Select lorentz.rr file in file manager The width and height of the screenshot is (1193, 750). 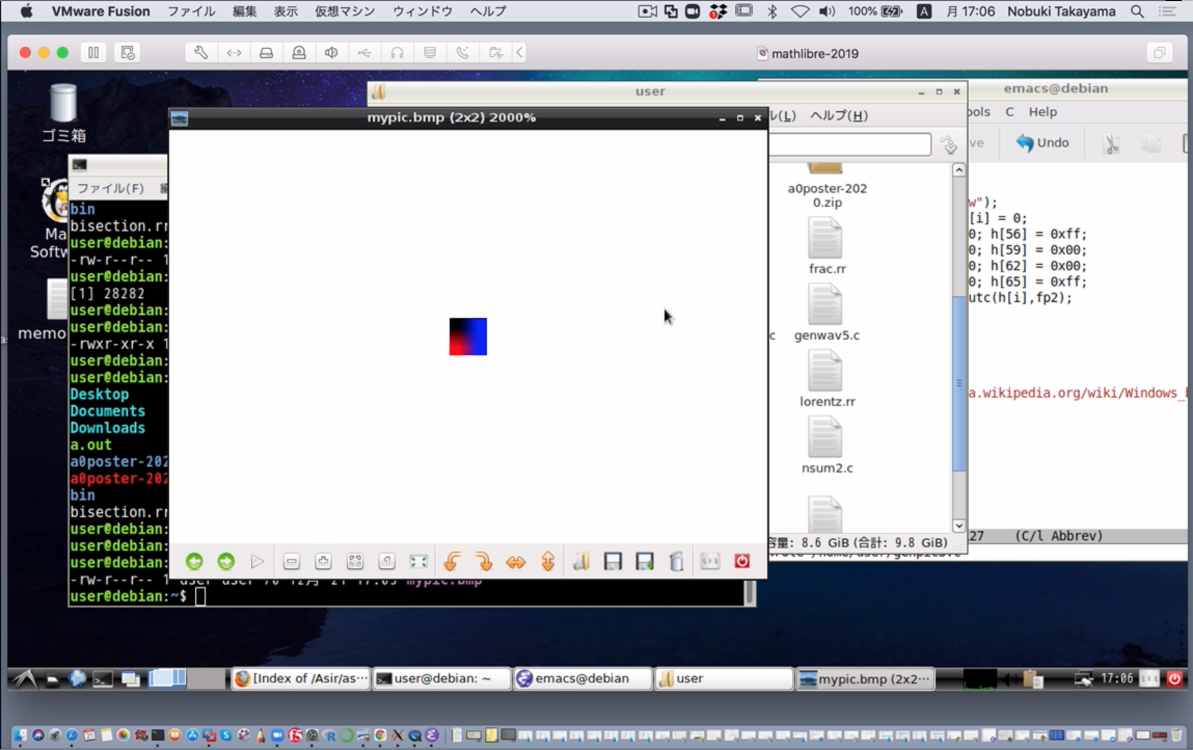[826, 379]
